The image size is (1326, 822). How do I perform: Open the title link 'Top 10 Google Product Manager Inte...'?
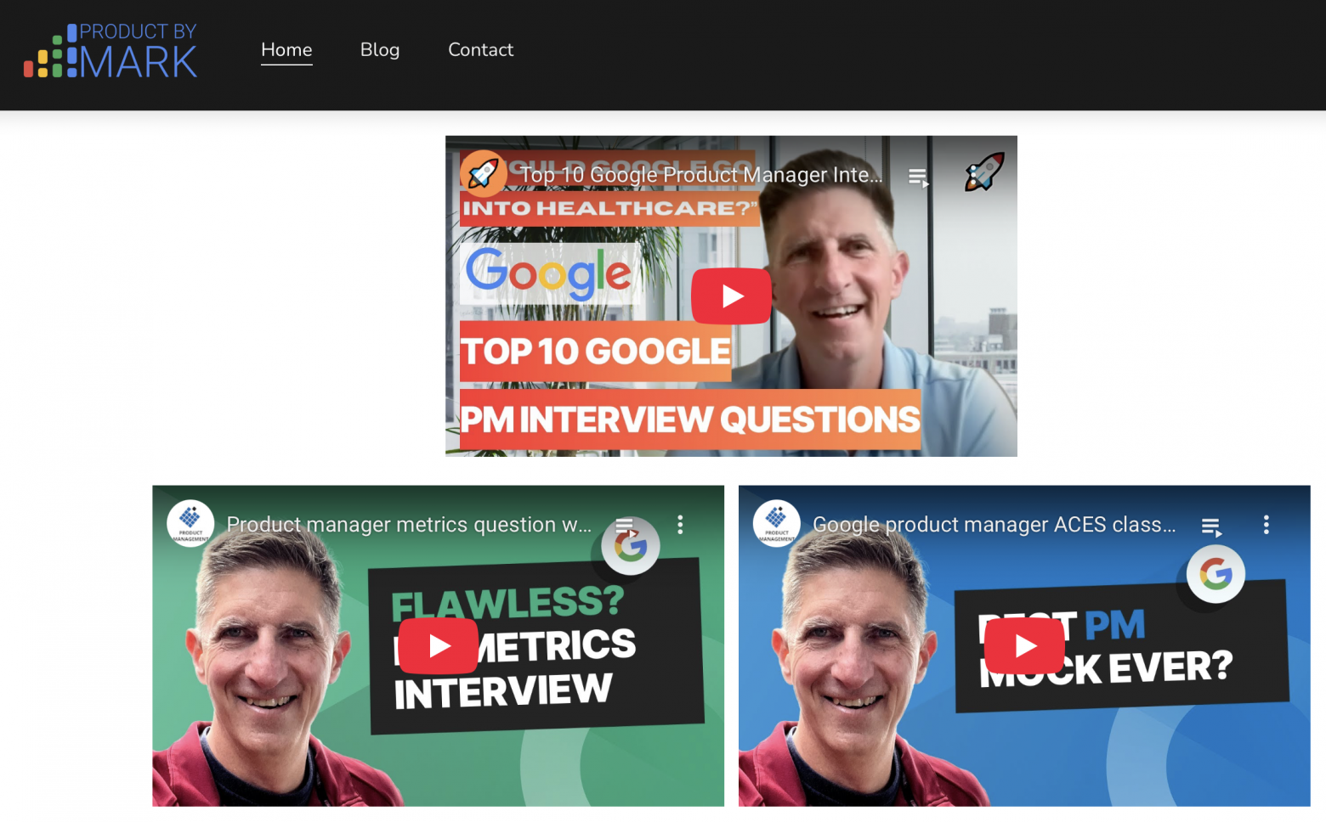701,175
